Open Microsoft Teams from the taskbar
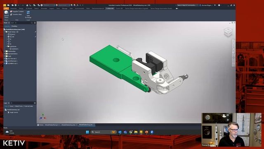 125,132
